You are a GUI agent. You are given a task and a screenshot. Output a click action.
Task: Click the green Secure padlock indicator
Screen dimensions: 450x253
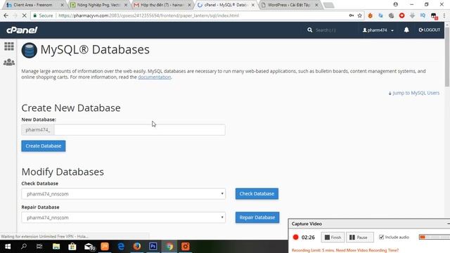[43, 15]
